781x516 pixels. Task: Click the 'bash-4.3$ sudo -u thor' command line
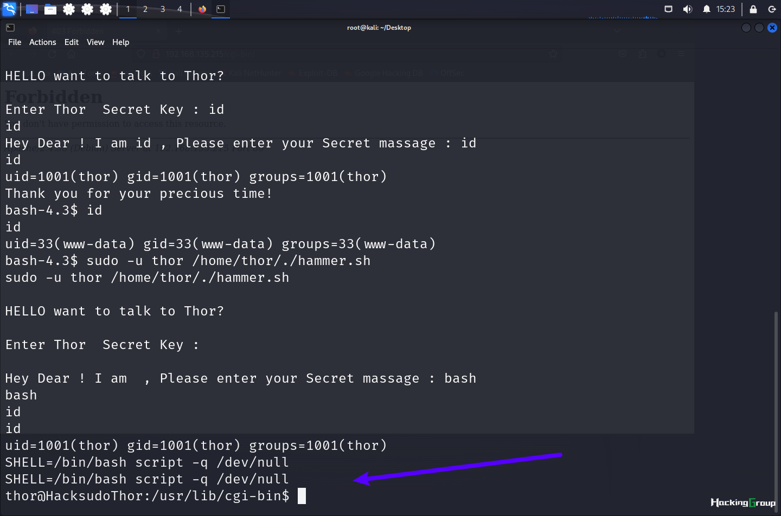(x=188, y=261)
